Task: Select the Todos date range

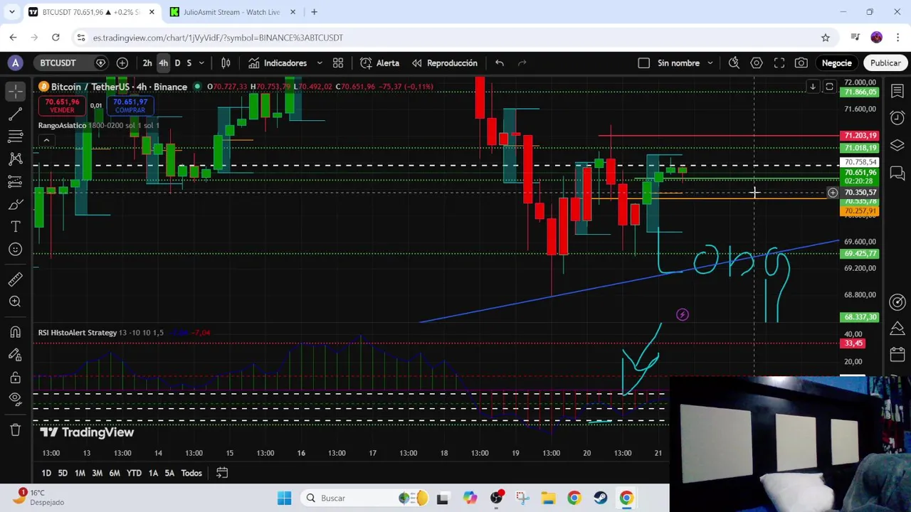Action: click(191, 473)
